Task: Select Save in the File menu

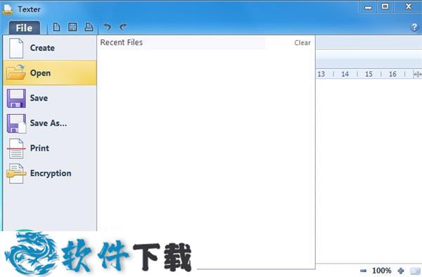Action: [50, 98]
